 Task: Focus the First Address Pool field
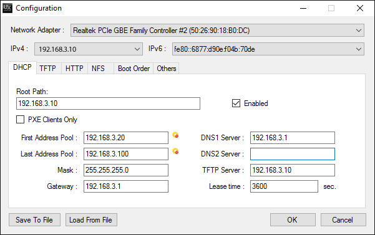click(x=126, y=138)
